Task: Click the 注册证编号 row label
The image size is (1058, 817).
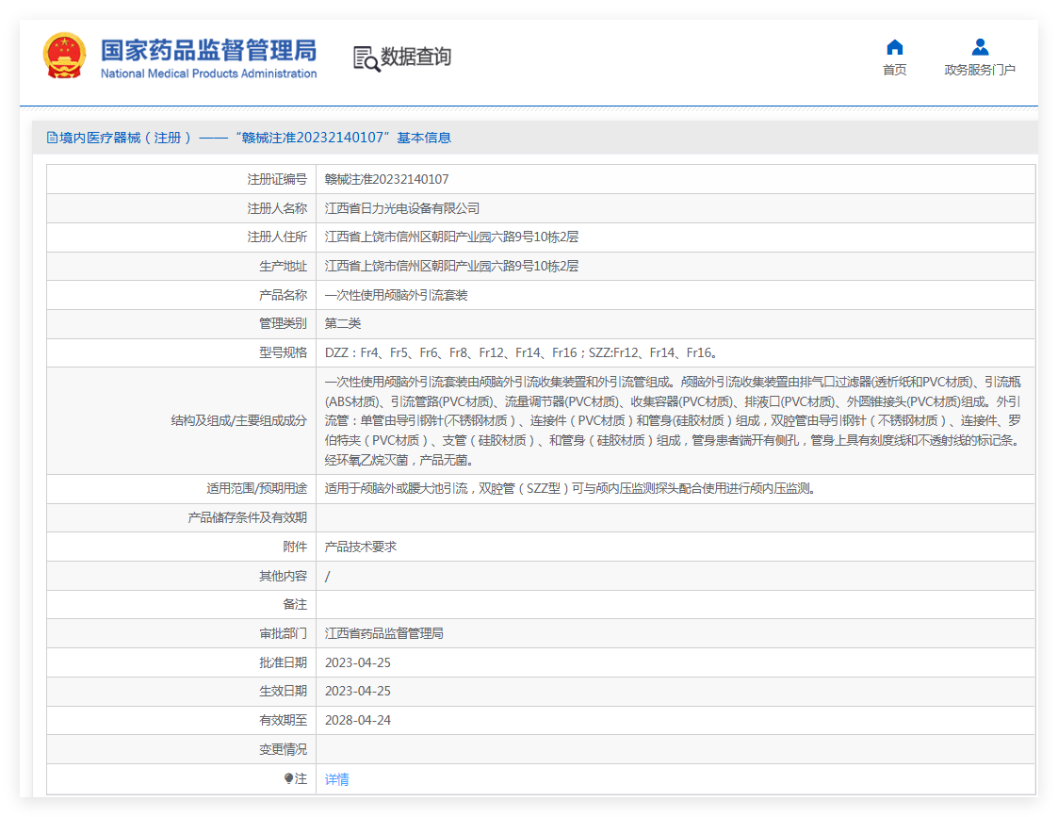Action: pos(277,179)
